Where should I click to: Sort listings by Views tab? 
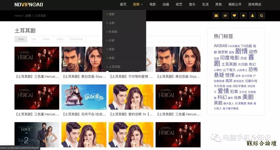click(x=46, y=39)
